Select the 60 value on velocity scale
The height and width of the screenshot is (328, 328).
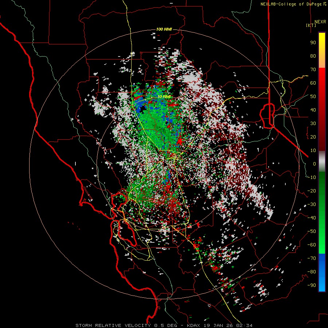[x=313, y=83]
